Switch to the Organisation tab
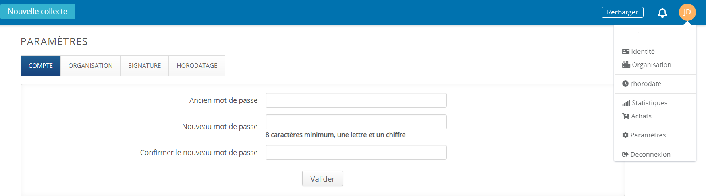The image size is (706, 196). pyautogui.click(x=90, y=66)
